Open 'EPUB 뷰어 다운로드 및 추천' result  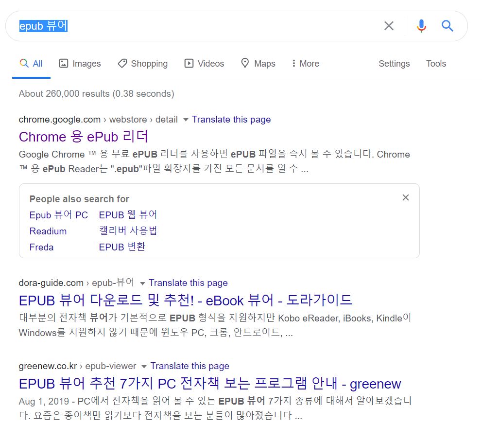click(x=185, y=300)
